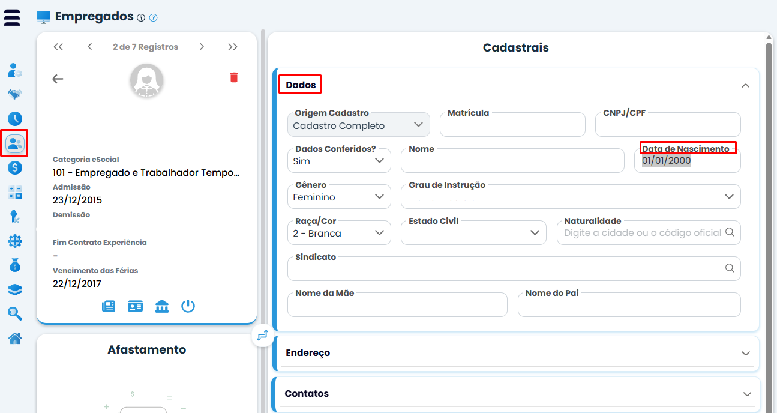The image size is (777, 413).
Task: Open the calculator sidebar icon
Action: (x=15, y=192)
